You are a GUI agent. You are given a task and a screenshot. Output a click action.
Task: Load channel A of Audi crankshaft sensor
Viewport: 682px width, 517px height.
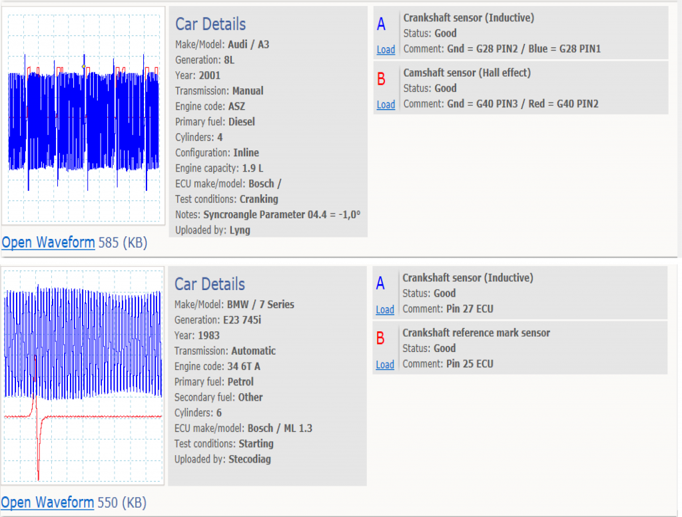[386, 49]
